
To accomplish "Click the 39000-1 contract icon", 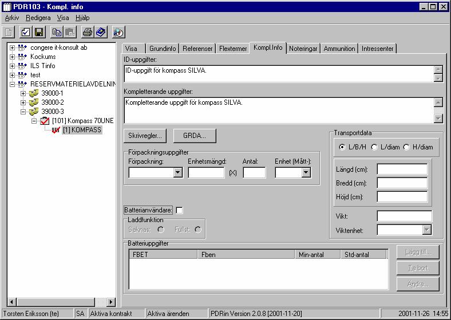I will pyautogui.click(x=34, y=93).
